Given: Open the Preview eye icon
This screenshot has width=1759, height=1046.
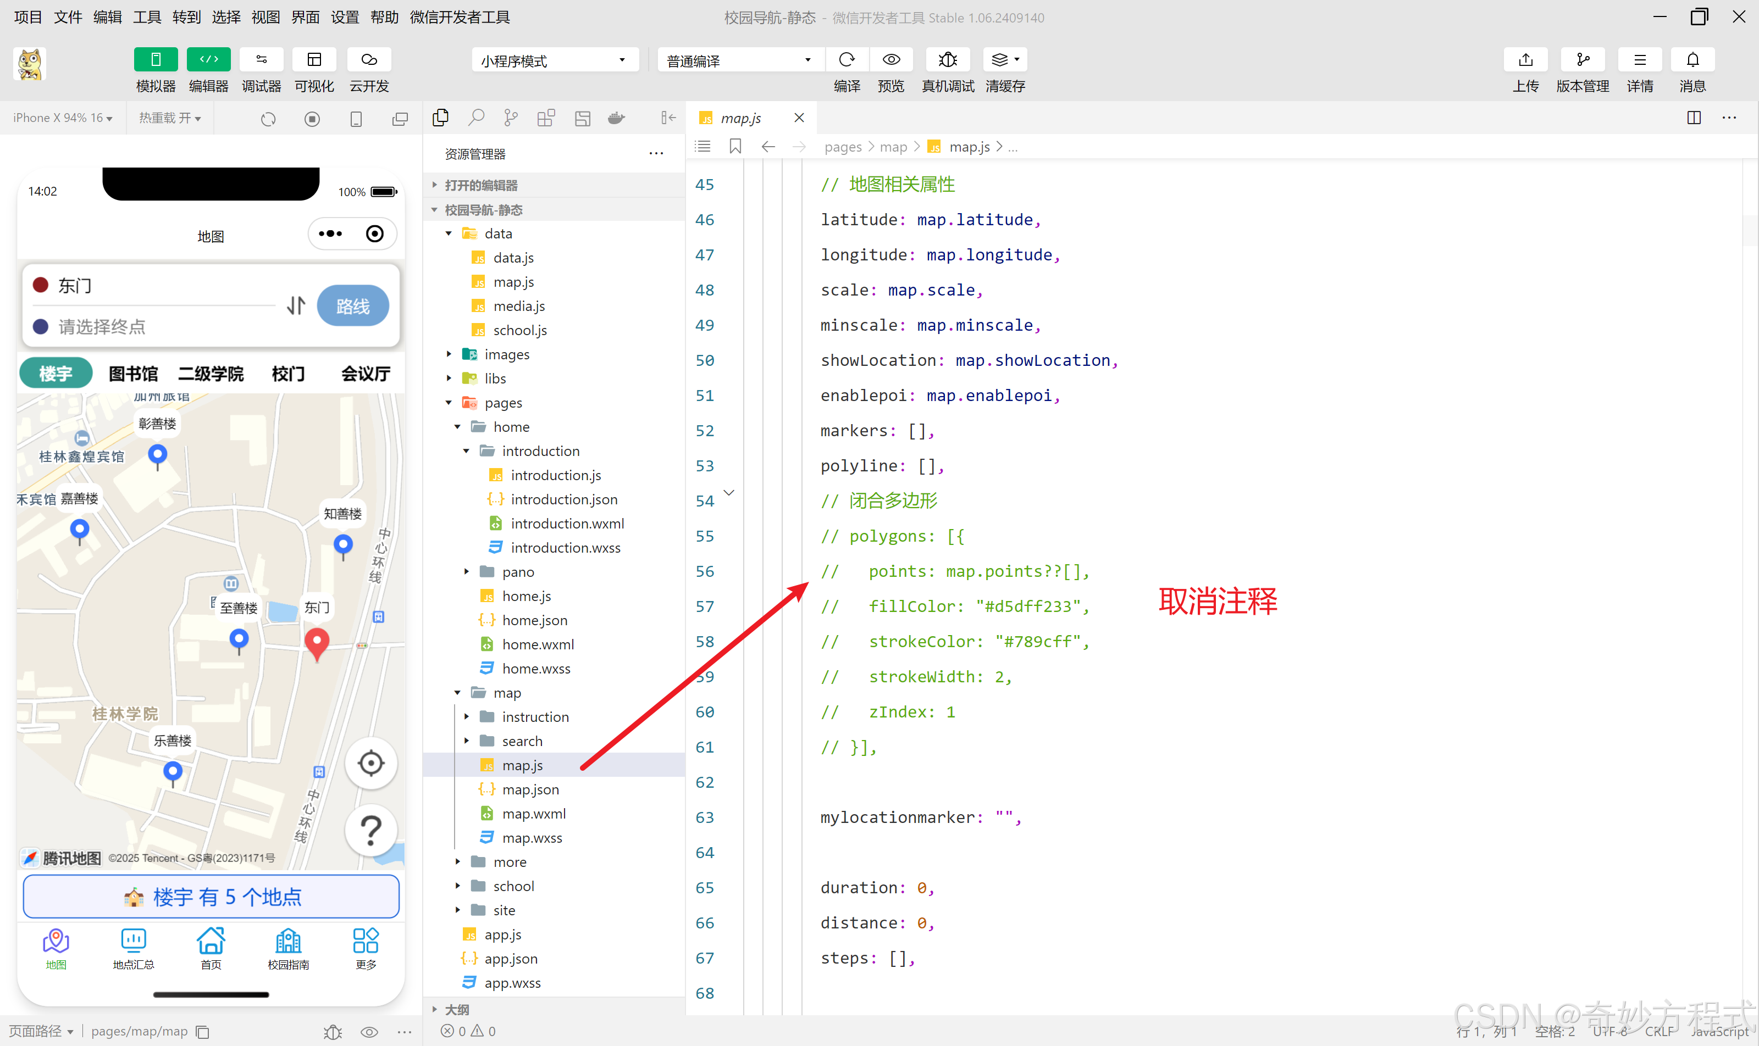Looking at the screenshot, I should pos(891,60).
